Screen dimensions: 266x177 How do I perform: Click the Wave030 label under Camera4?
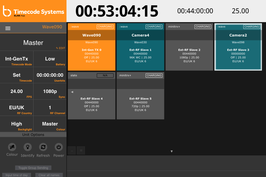click(x=140, y=42)
